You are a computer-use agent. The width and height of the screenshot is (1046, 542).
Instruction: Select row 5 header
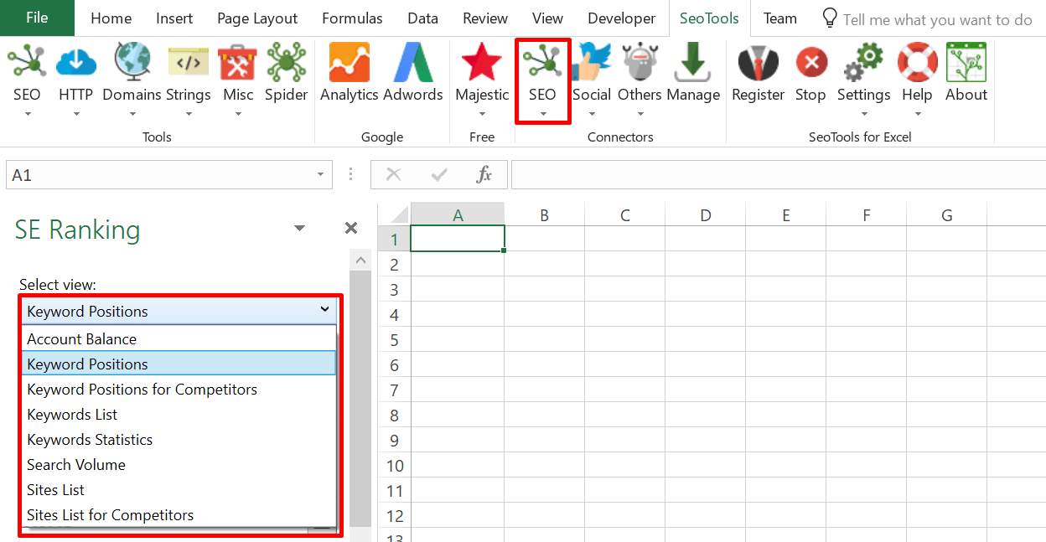394,340
